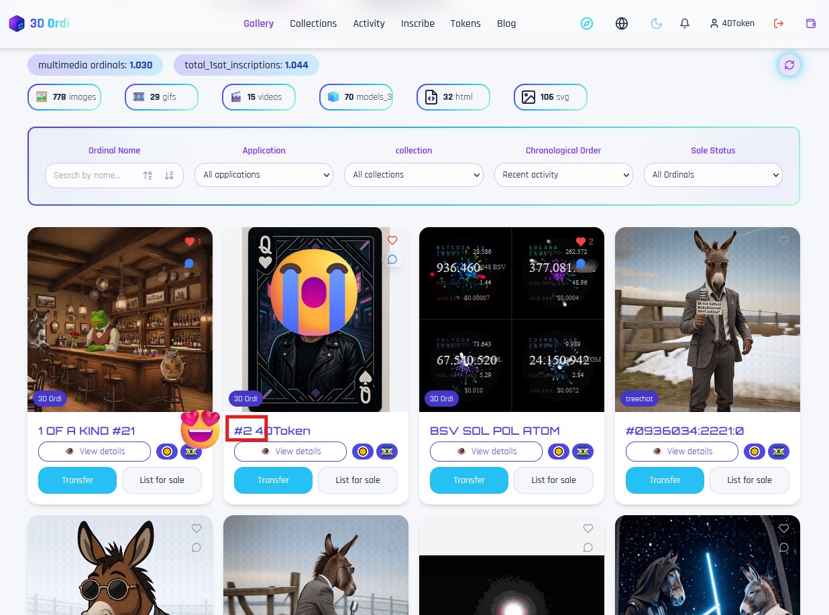This screenshot has width=829, height=615.
Task: Filter by 106 svg
Action: [551, 97]
